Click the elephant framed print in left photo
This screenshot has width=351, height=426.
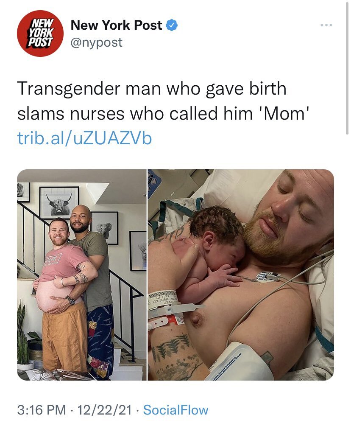coord(105,228)
